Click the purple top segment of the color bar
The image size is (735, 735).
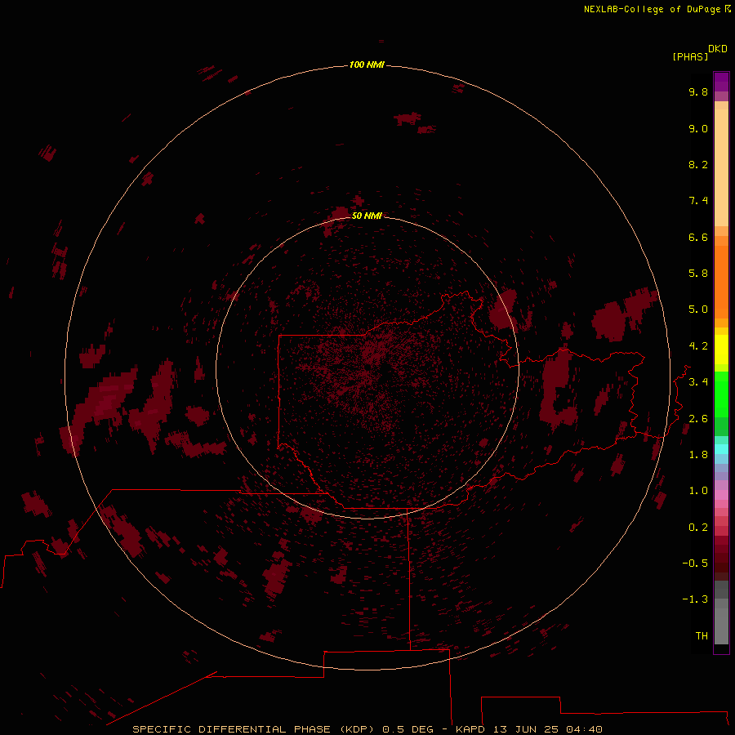[721, 82]
